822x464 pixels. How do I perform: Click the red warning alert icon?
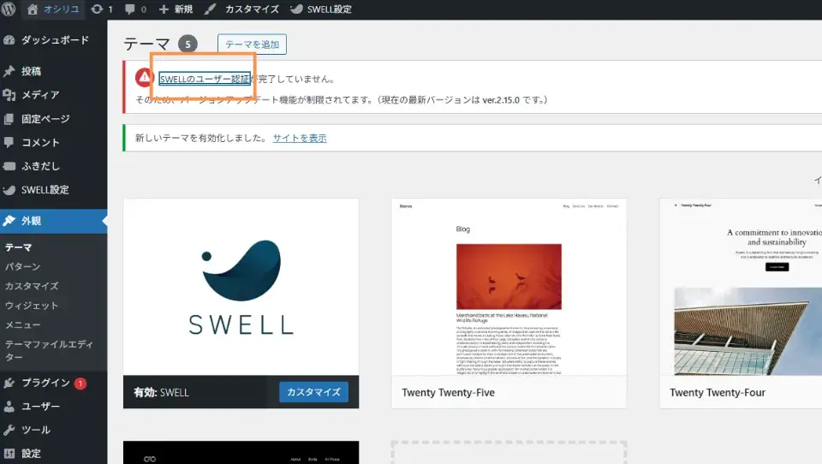tap(144, 78)
